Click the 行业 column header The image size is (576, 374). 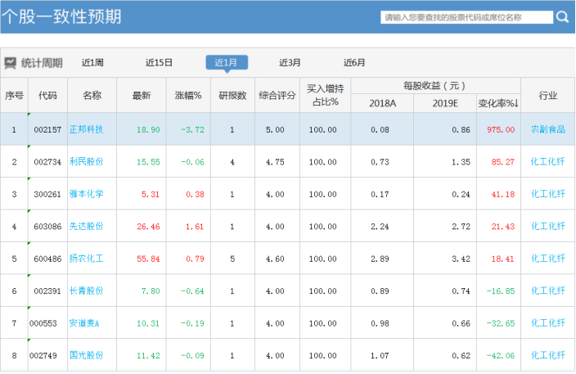pyautogui.click(x=547, y=96)
